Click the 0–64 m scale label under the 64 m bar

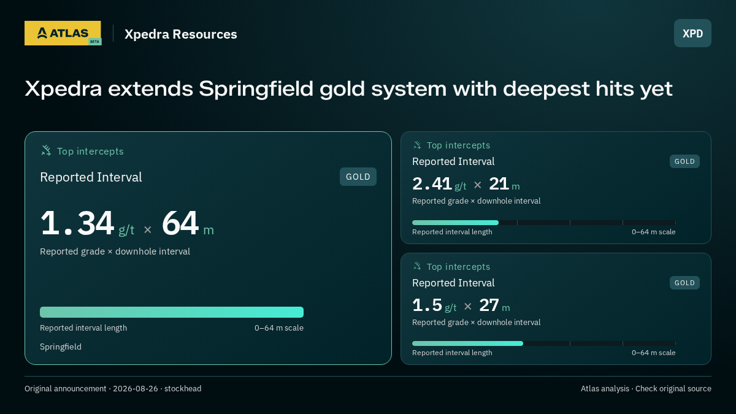click(x=279, y=328)
